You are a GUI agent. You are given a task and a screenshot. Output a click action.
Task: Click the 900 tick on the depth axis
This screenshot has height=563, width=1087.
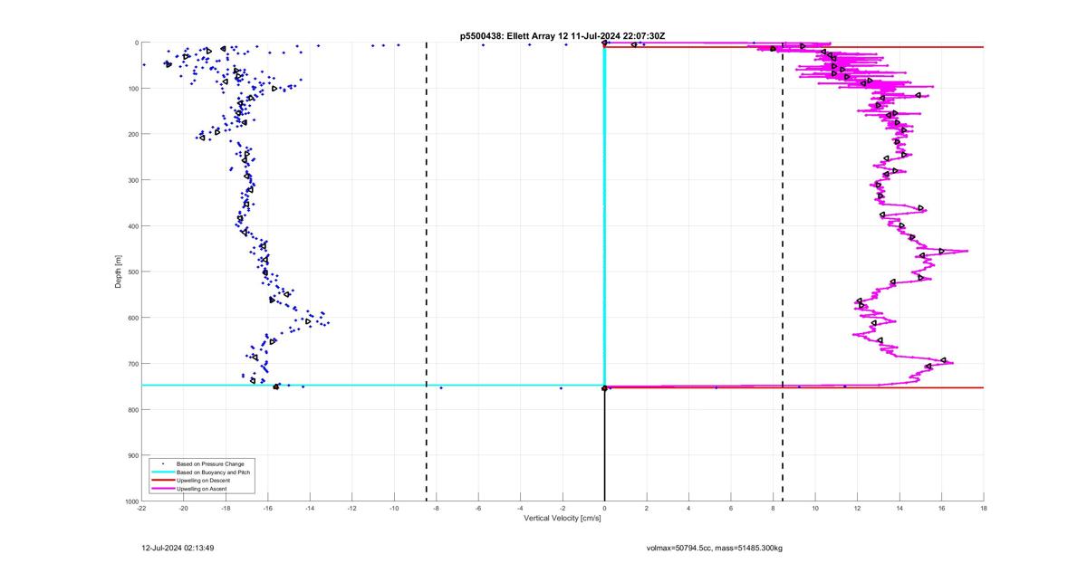[132, 455]
